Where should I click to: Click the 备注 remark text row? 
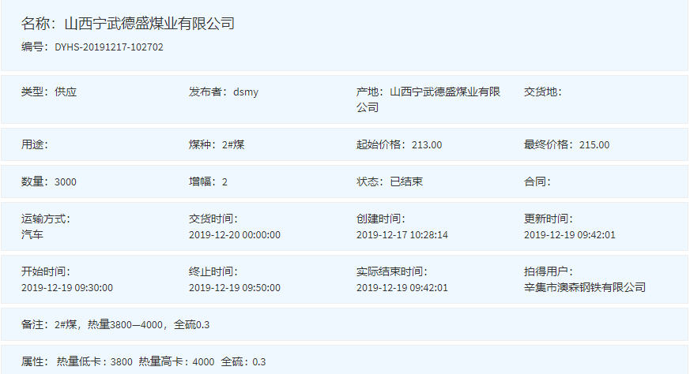click(x=115, y=324)
